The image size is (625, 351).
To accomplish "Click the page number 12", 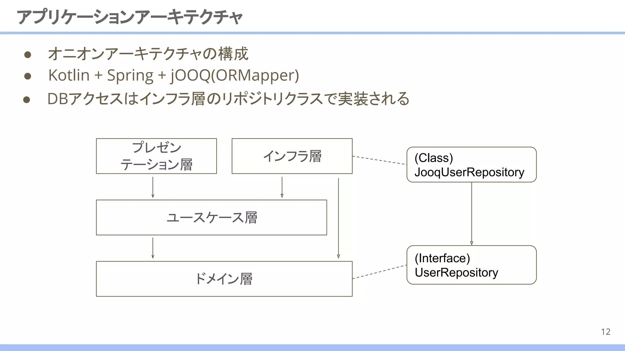I will 605,331.
